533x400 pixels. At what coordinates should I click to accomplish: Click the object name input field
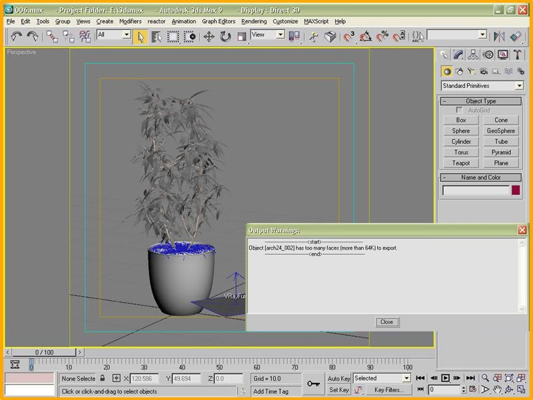[475, 190]
